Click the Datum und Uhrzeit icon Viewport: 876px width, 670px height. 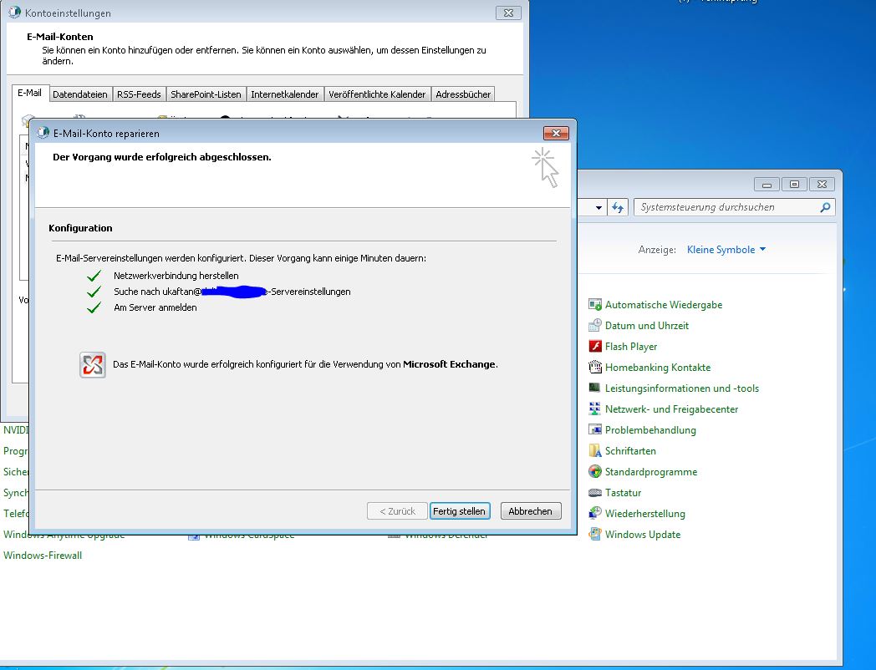coord(595,326)
